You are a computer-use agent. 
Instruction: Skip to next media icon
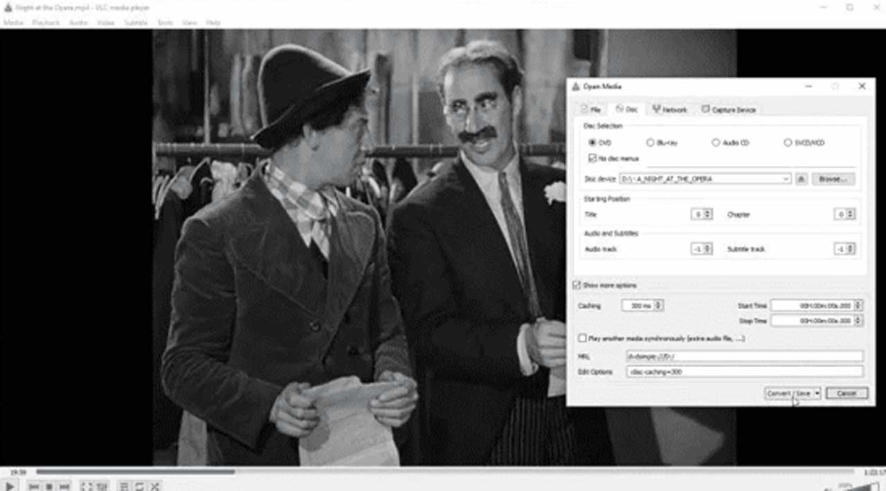tap(64, 487)
